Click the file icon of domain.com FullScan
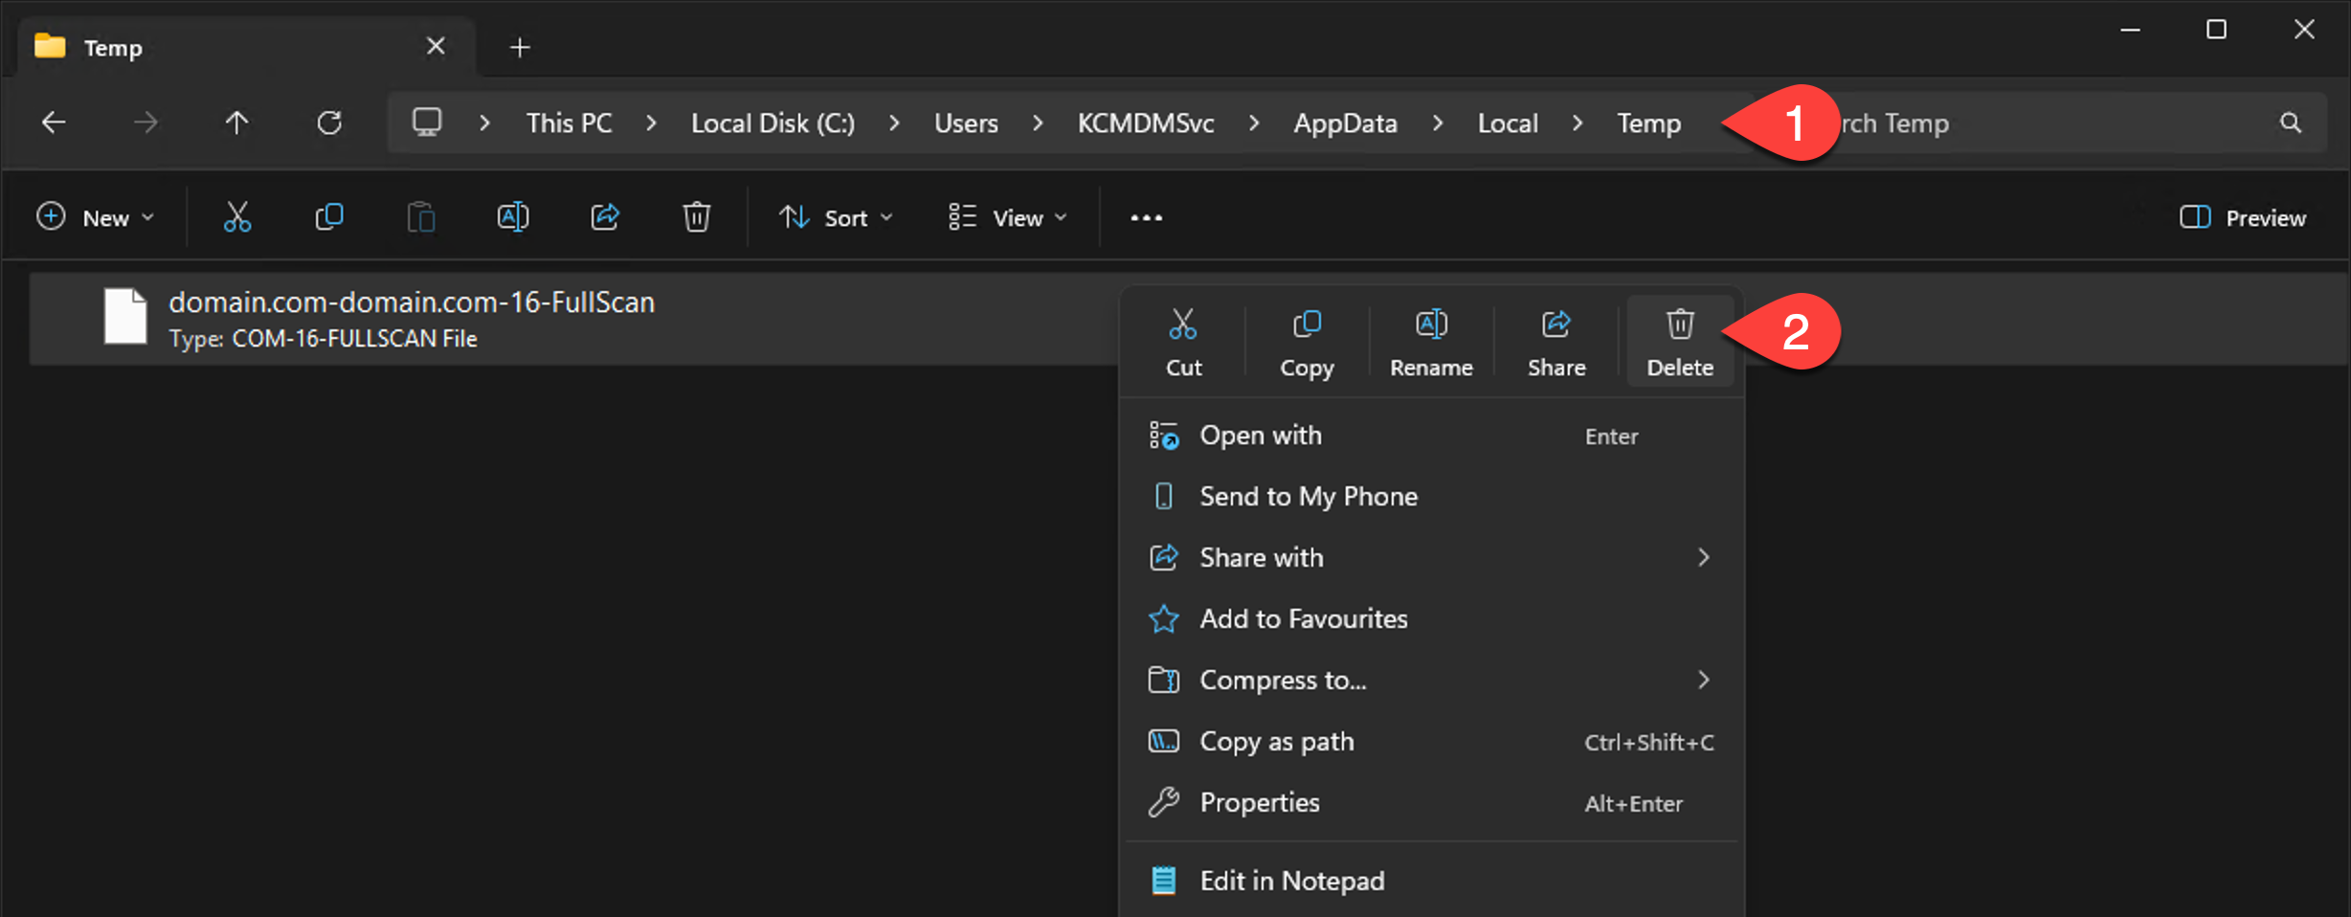This screenshot has width=2351, height=917. pos(125,316)
